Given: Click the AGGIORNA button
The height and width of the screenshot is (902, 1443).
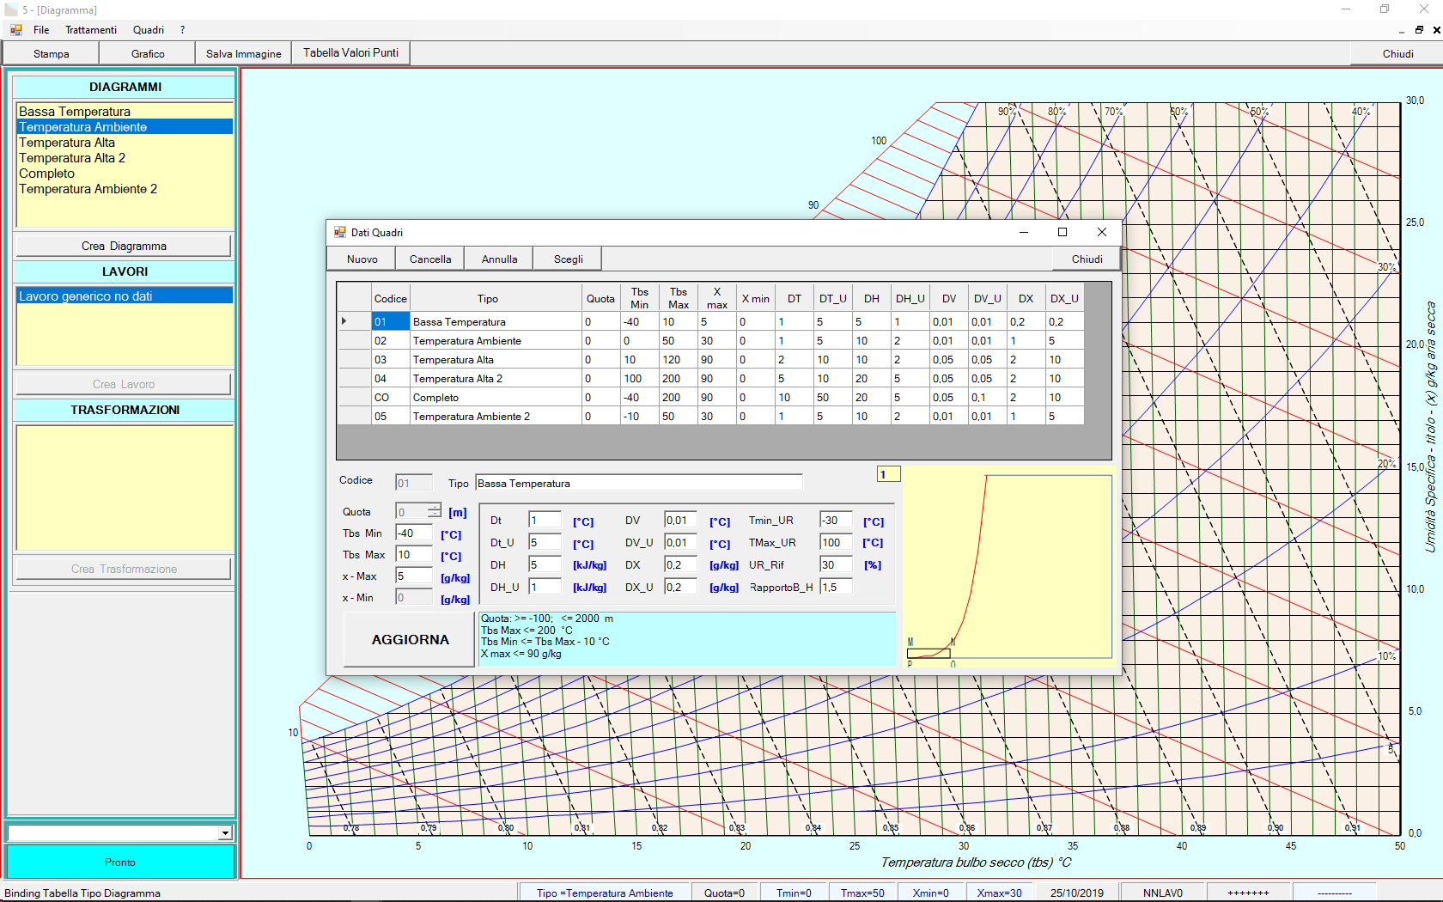Looking at the screenshot, I should point(410,639).
